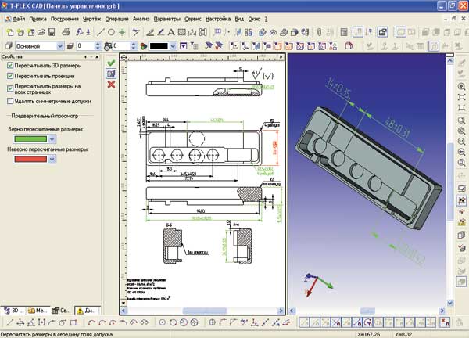Uncheck 'Пересчитывать проекции' checkbox
Viewport: 469px width, 338px height.
click(x=10, y=77)
